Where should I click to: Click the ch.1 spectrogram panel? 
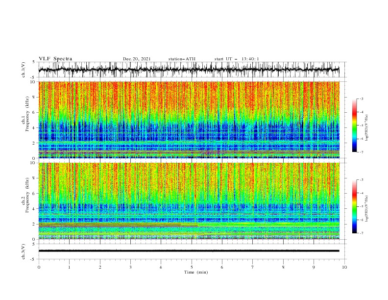[x=189, y=120]
